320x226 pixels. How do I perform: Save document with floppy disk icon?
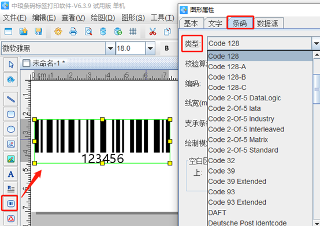point(38,32)
